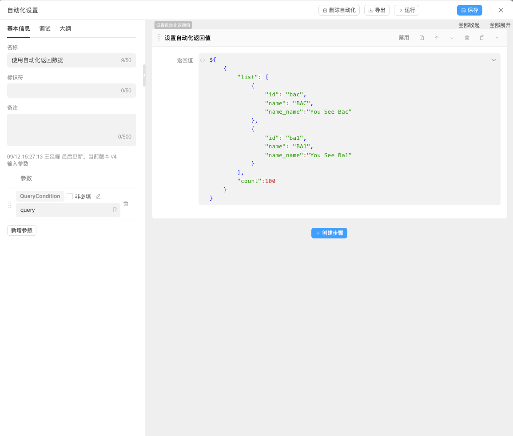Switch to the 大纲 tab
The width and height of the screenshot is (513, 436).
65,28
